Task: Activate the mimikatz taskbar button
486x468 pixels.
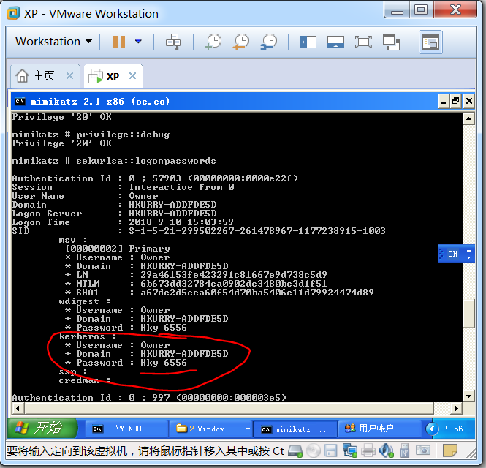Action: [295, 429]
